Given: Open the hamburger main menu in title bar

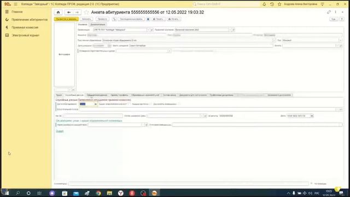Looking at the screenshot, I should (x=15, y=4).
